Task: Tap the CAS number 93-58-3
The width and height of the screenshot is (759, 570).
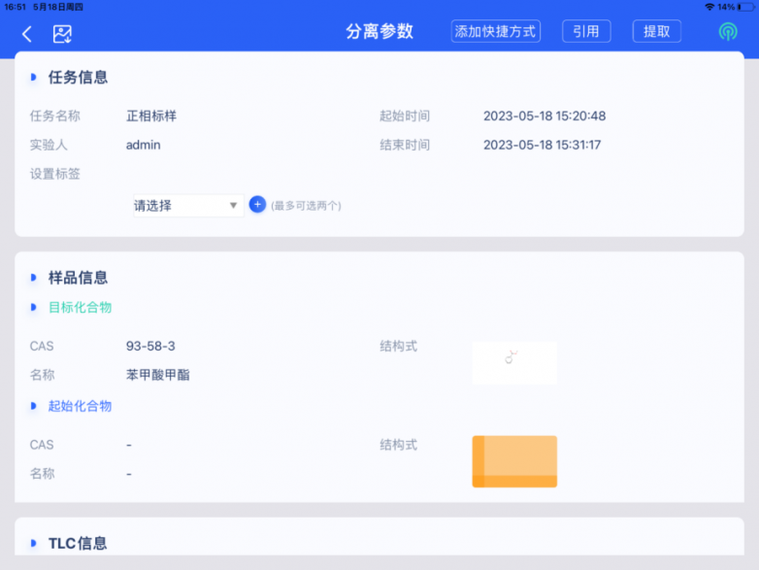Action: 150,346
